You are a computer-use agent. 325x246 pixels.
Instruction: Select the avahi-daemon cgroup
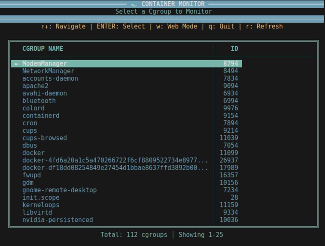click(45, 94)
